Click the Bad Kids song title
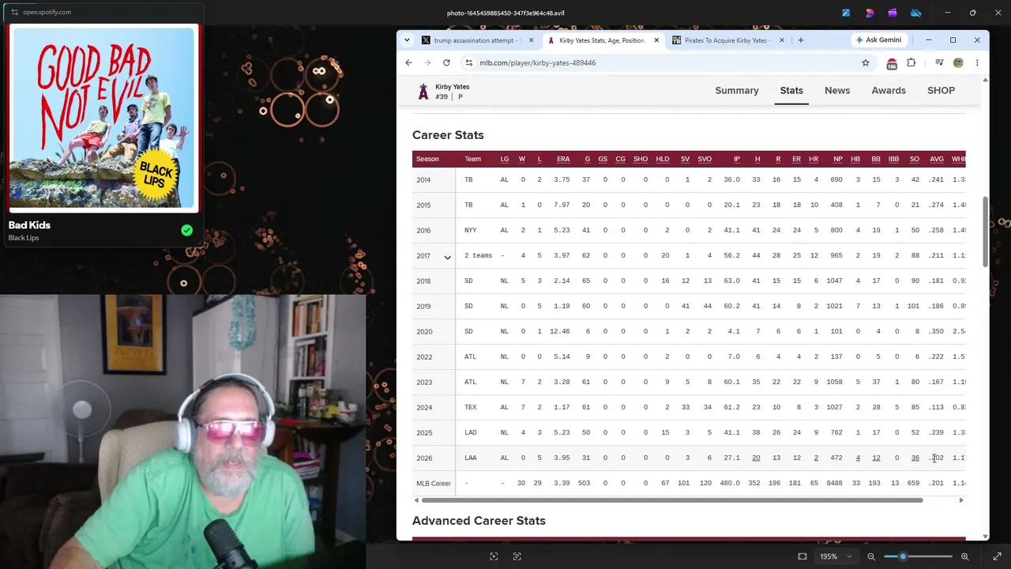The width and height of the screenshot is (1011, 569). [29, 225]
